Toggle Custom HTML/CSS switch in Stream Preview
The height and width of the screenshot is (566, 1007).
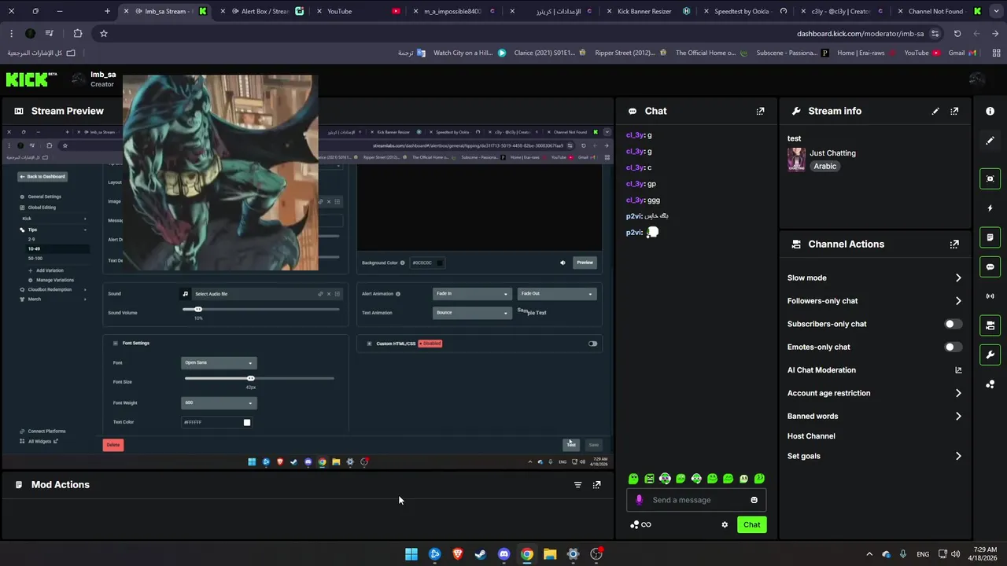[x=592, y=344]
